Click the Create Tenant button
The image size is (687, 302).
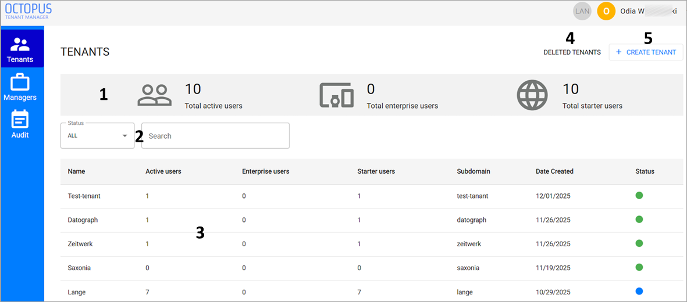pos(646,52)
